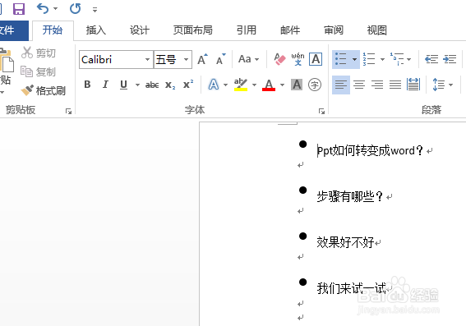Toggle Italic formatting
Screen dimensions: 466x326
tap(105, 85)
